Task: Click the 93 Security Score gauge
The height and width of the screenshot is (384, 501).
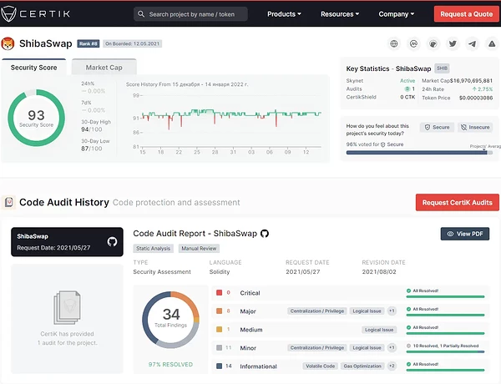Action: [x=36, y=118]
